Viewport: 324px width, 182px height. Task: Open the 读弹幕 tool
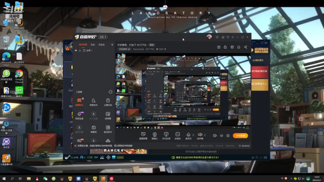108,116
